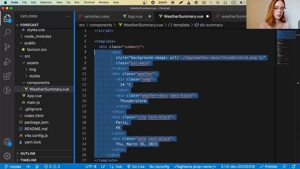The image size is (300, 169).
Task: Click the Zoom icon in macOS menu bar
Action: (x=163, y=2)
